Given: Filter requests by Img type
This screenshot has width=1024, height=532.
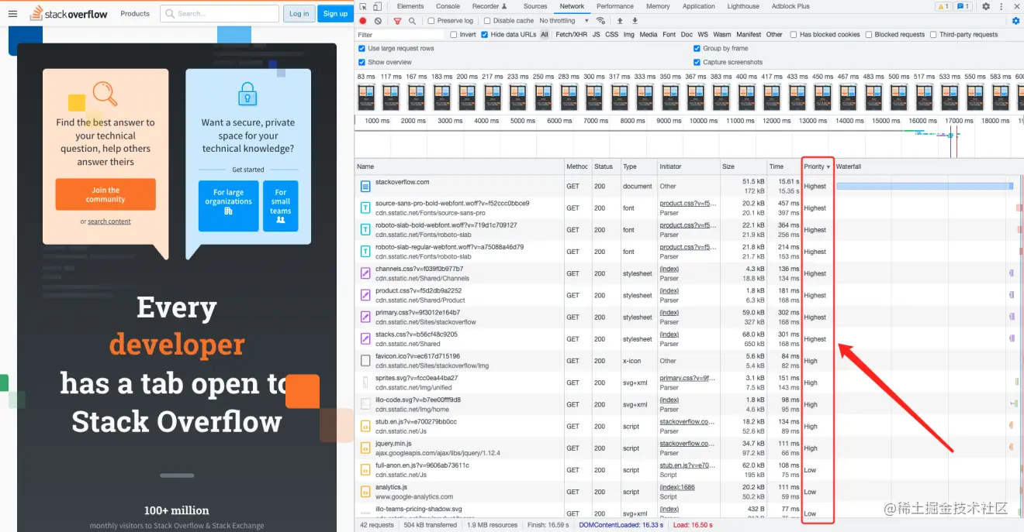Looking at the screenshot, I should (629, 35).
